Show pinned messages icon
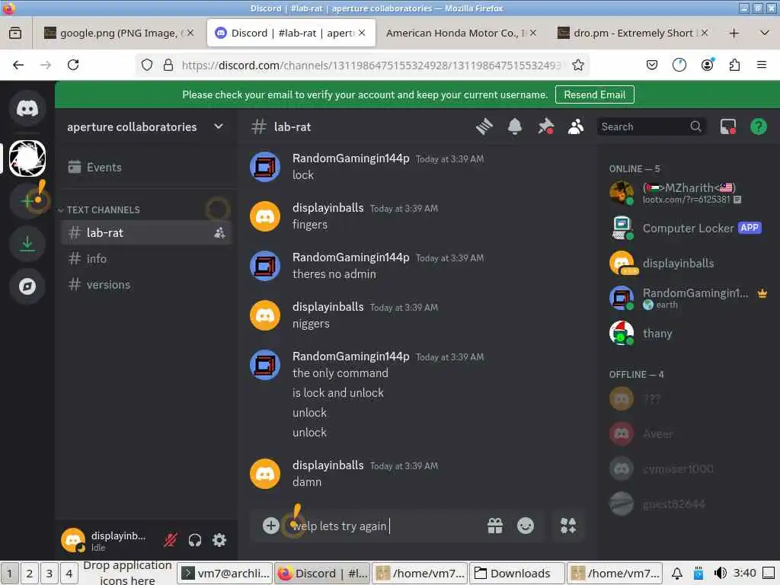The image size is (780, 585). click(x=545, y=127)
